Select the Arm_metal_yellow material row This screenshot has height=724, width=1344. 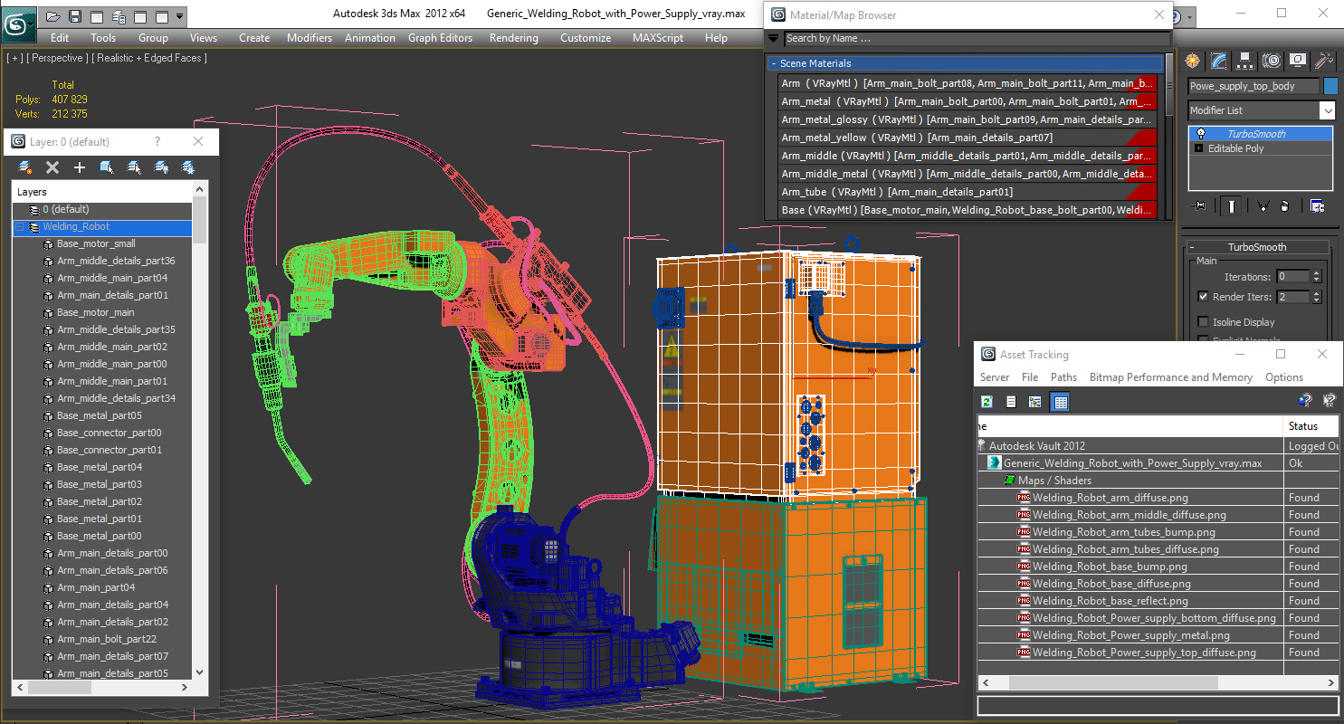coord(967,138)
